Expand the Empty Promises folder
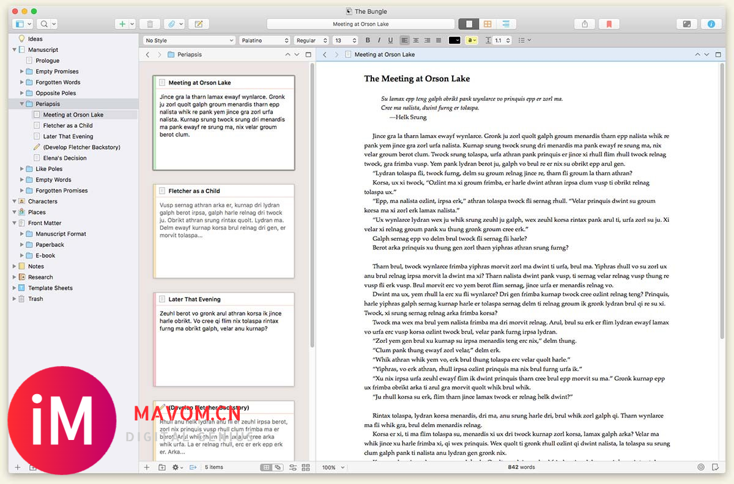 coord(22,71)
